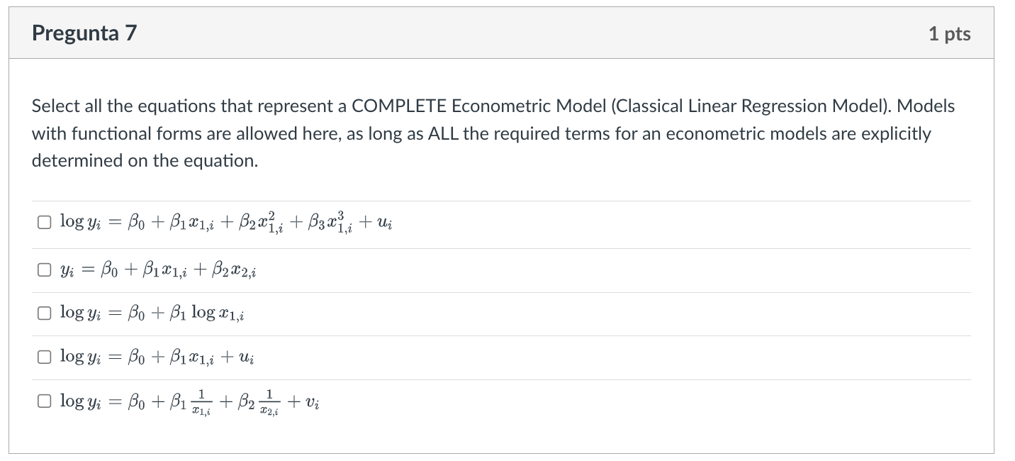Screen dimensions: 1015x461
Task: Check the reciprocal model equation with vi term
Action: tap(43, 401)
